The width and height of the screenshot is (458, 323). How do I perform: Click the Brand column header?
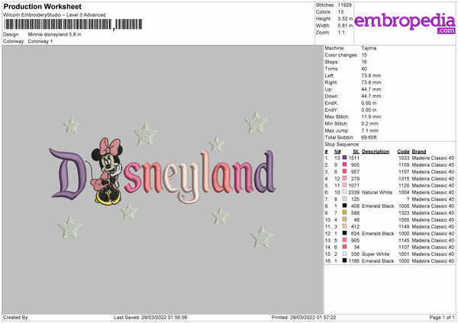click(419, 152)
